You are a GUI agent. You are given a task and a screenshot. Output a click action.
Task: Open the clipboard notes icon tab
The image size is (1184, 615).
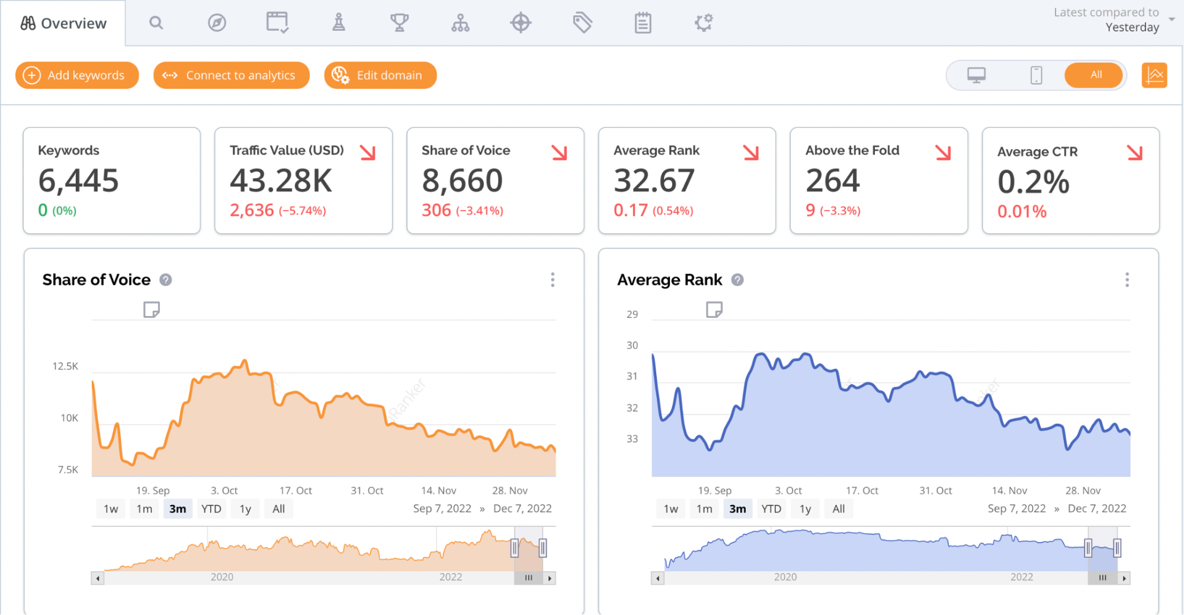[x=643, y=23]
